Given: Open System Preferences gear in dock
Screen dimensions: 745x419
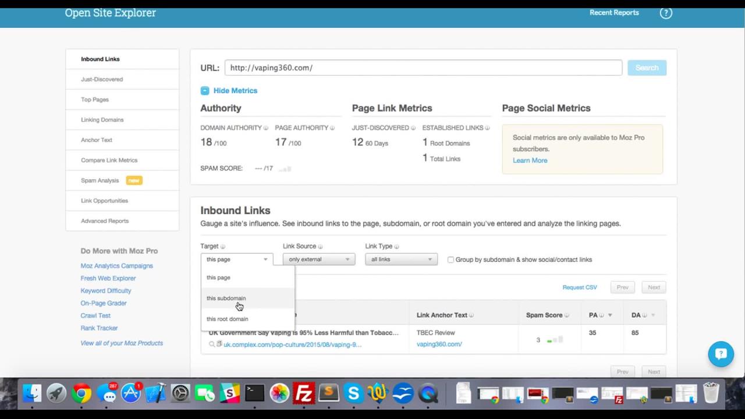Looking at the screenshot, I should (180, 394).
